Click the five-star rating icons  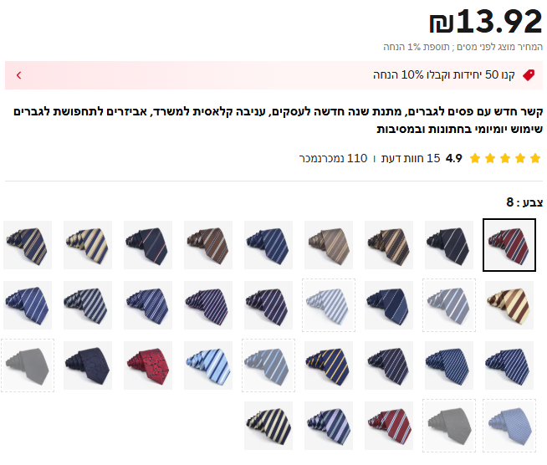(505, 158)
